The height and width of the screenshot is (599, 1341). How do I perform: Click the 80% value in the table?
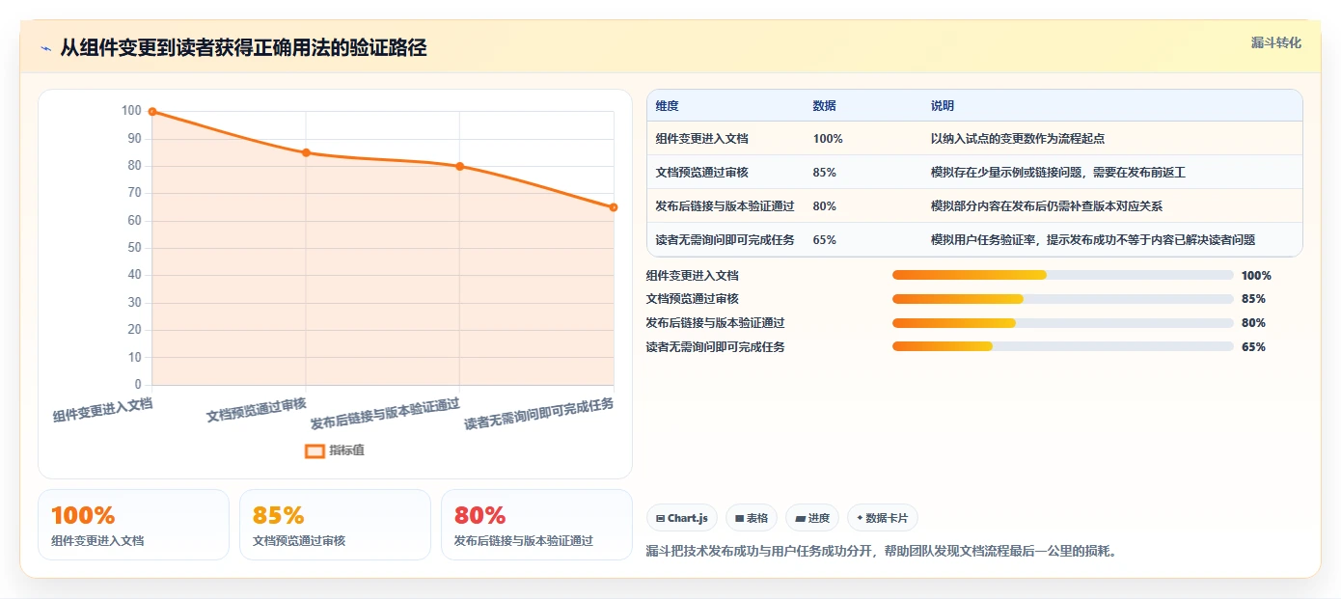pos(825,206)
